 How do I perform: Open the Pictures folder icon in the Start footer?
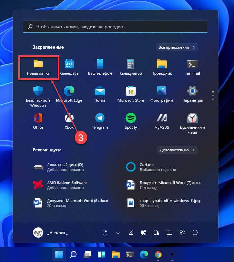[x=130, y=232]
